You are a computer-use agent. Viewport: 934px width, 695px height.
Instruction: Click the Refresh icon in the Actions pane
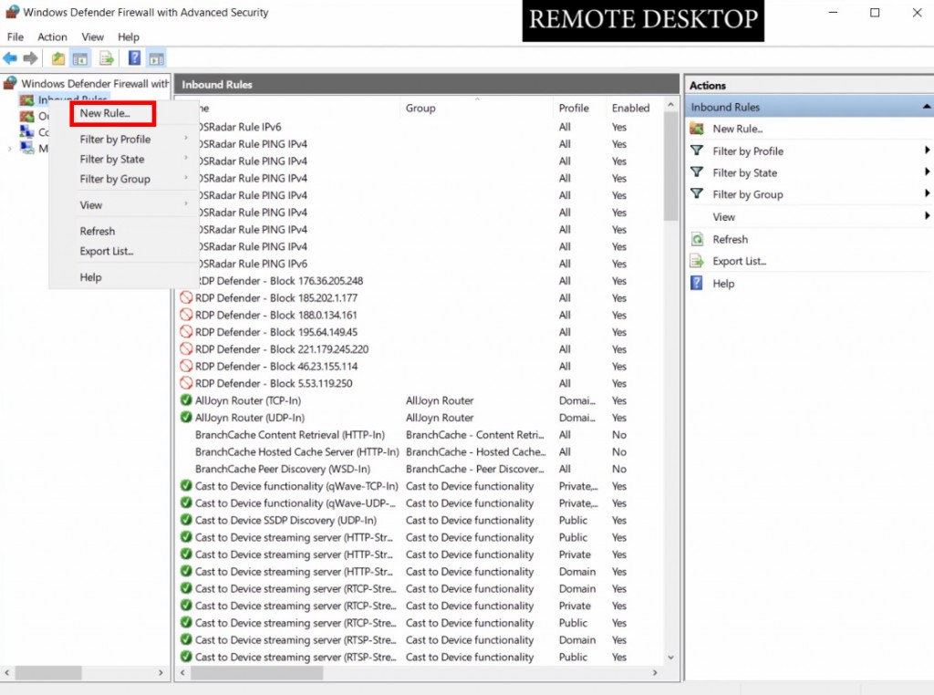tap(697, 239)
